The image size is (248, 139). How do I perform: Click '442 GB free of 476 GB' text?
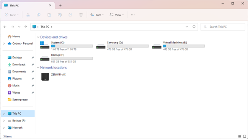(176, 50)
